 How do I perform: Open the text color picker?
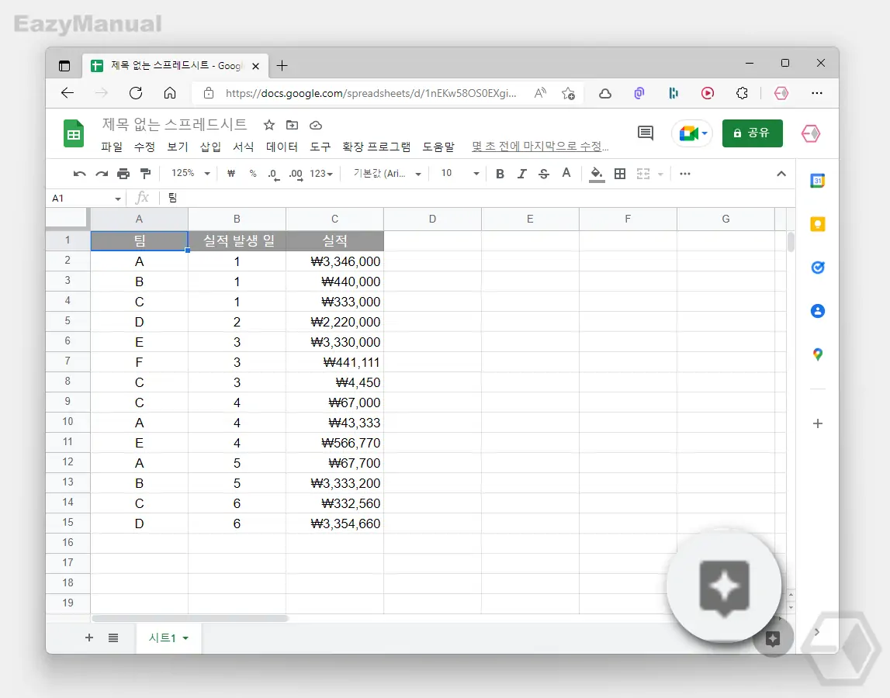(x=566, y=173)
